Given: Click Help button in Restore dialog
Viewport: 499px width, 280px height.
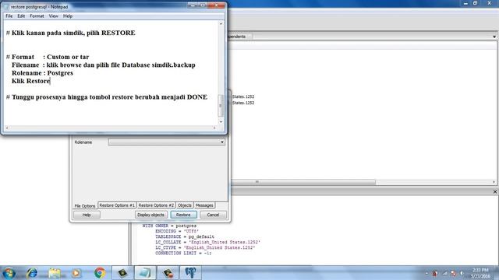Looking at the screenshot, I should [x=87, y=215].
